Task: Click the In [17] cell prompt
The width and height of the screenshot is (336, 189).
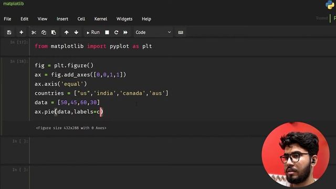Action: (x=19, y=43)
